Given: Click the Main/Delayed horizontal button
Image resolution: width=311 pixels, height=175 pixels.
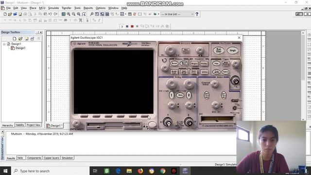Looking at the screenshot, I should pos(186,51).
